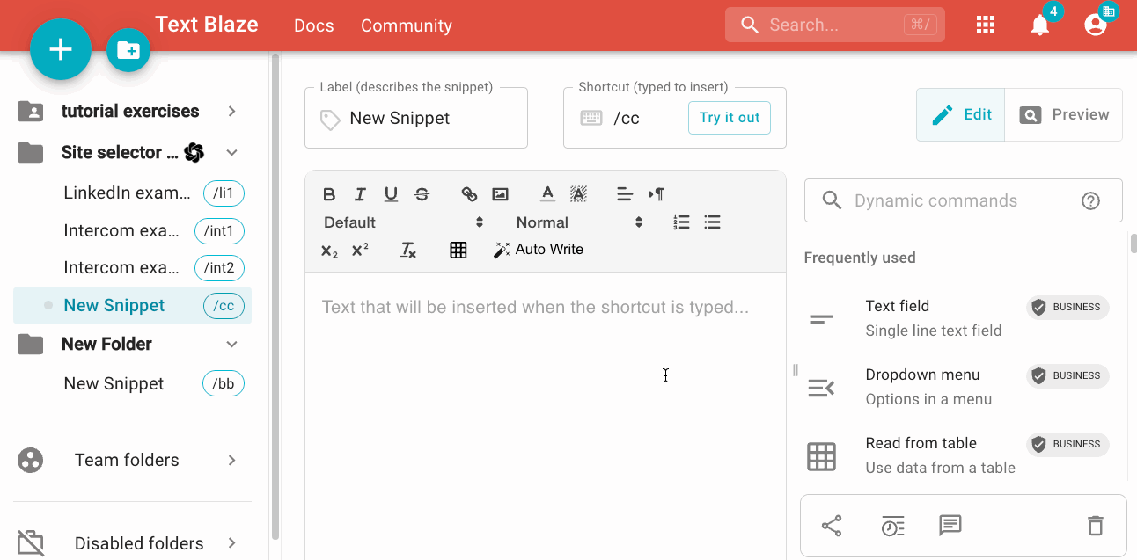Select the New Snippet /cc item
Screen dimensions: 1137x560
click(x=132, y=305)
